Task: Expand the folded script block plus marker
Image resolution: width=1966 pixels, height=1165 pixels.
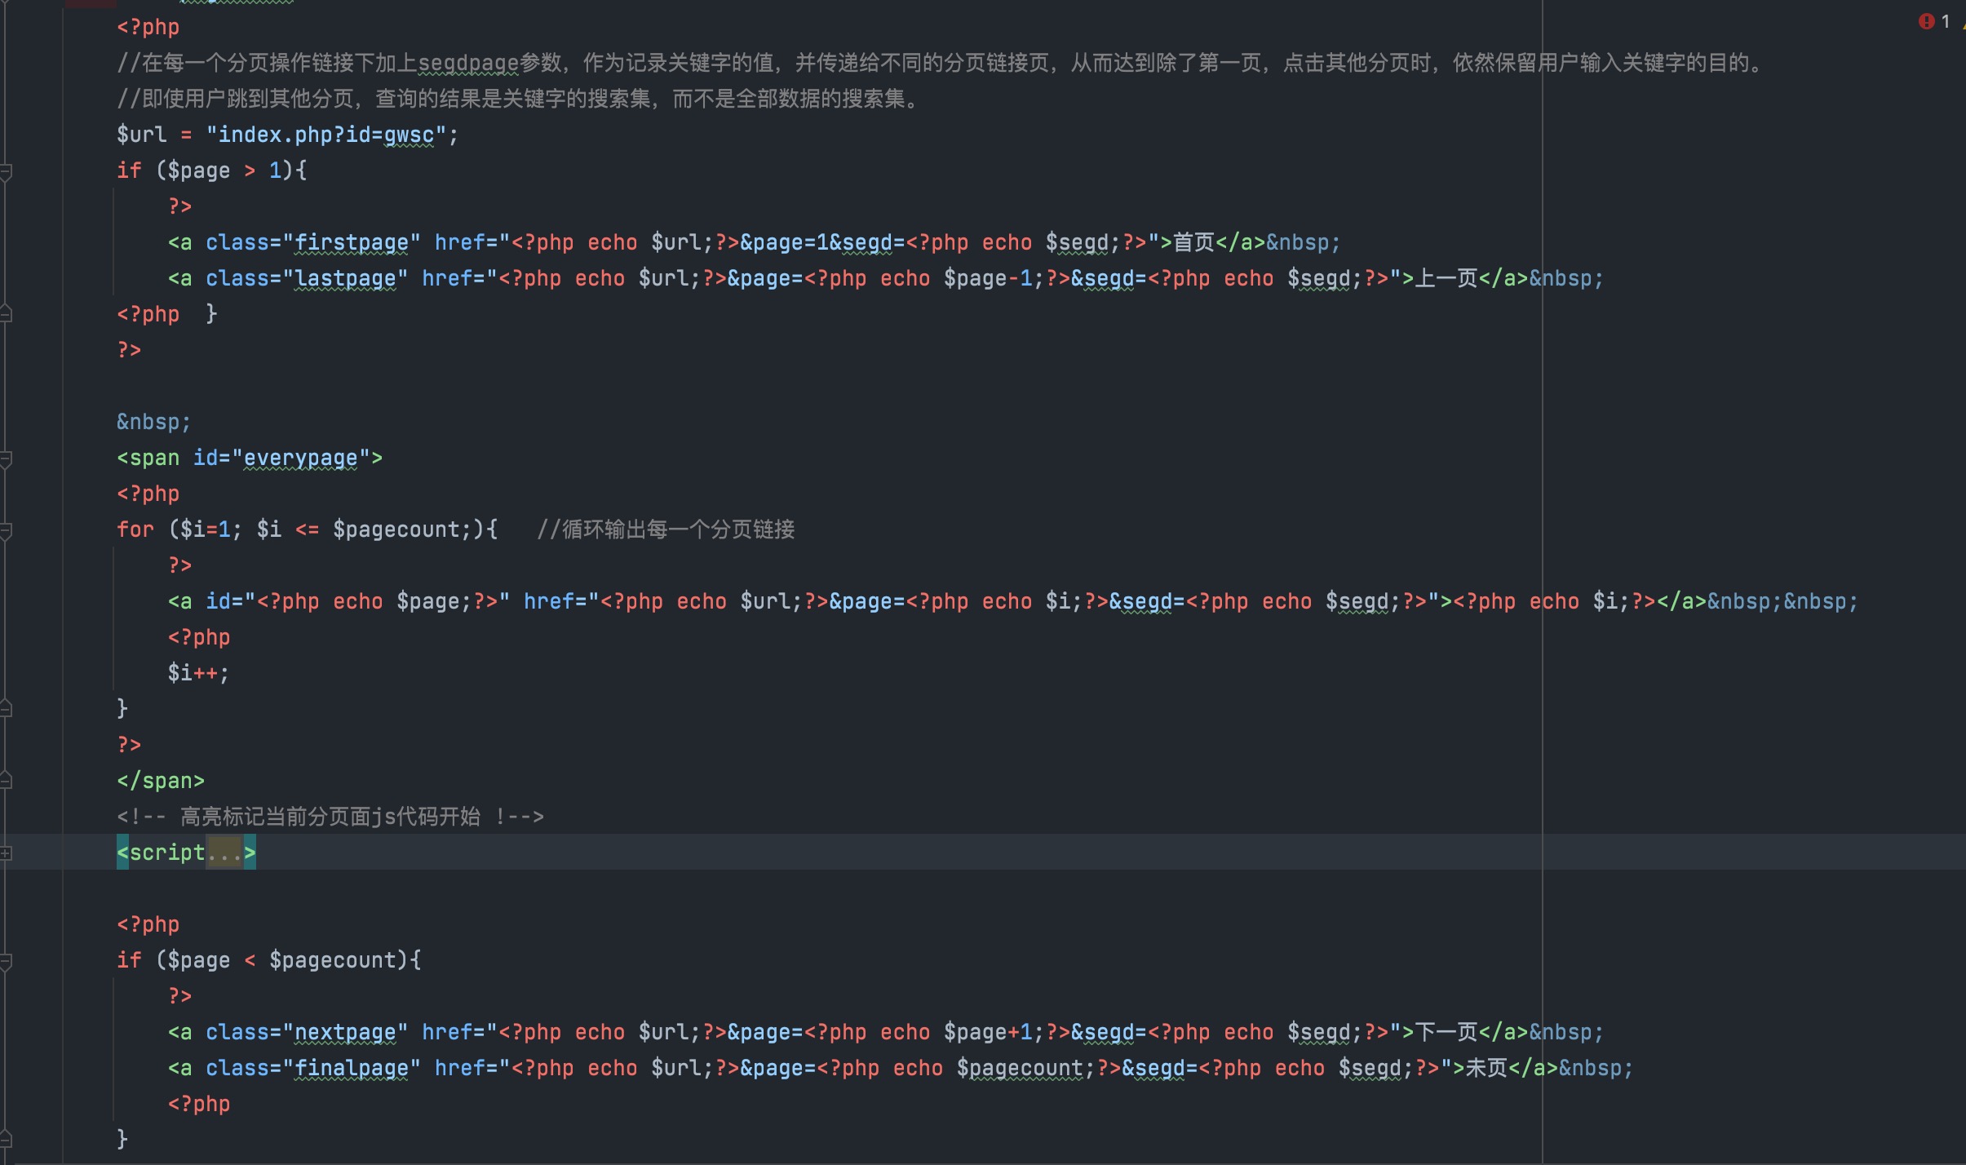Action: tap(6, 853)
